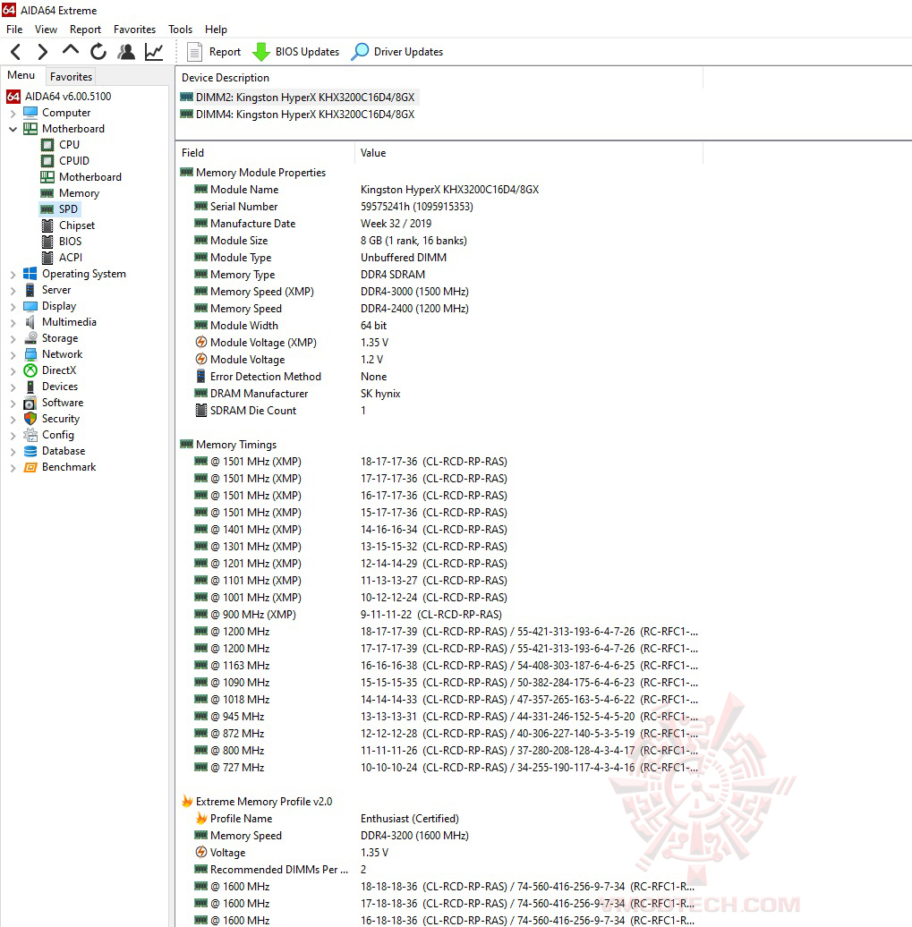912x927 pixels.
Task: Select Motherboard sub-item icon in tree
Action: tap(47, 177)
